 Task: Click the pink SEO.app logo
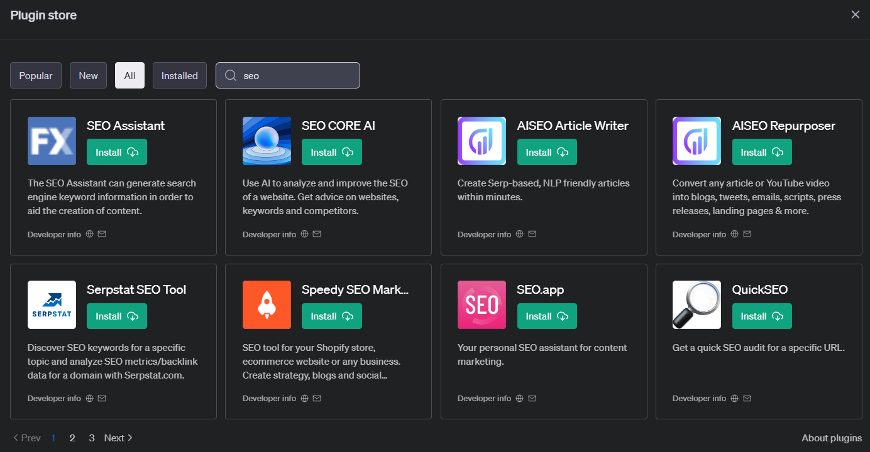click(482, 304)
